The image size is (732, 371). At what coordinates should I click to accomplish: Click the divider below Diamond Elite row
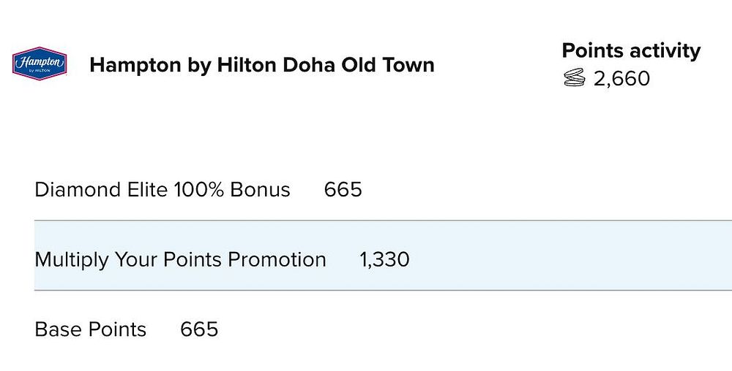[x=383, y=220]
